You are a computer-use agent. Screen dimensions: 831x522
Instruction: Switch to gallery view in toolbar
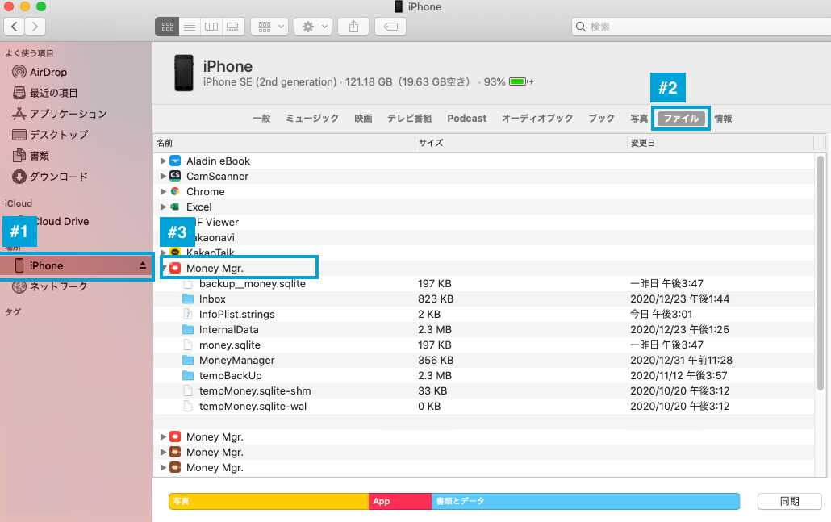click(232, 27)
